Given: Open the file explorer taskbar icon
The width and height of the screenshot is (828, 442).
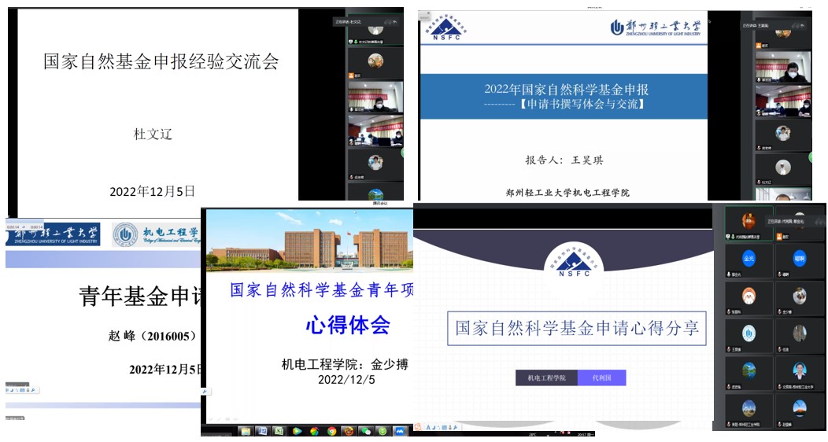Looking at the screenshot, I should (245, 431).
